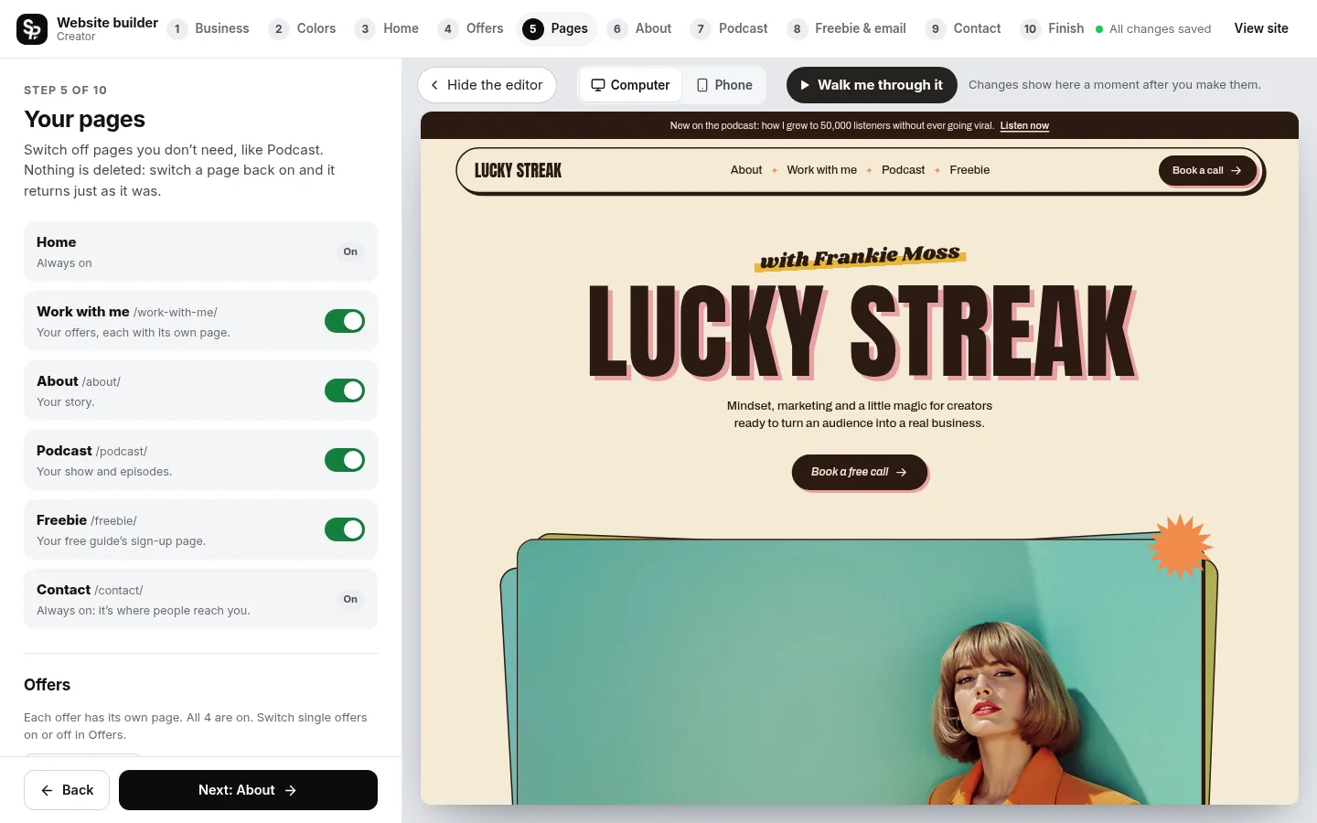
Task: Click 'Your show and episodes.' description
Action: click(104, 472)
